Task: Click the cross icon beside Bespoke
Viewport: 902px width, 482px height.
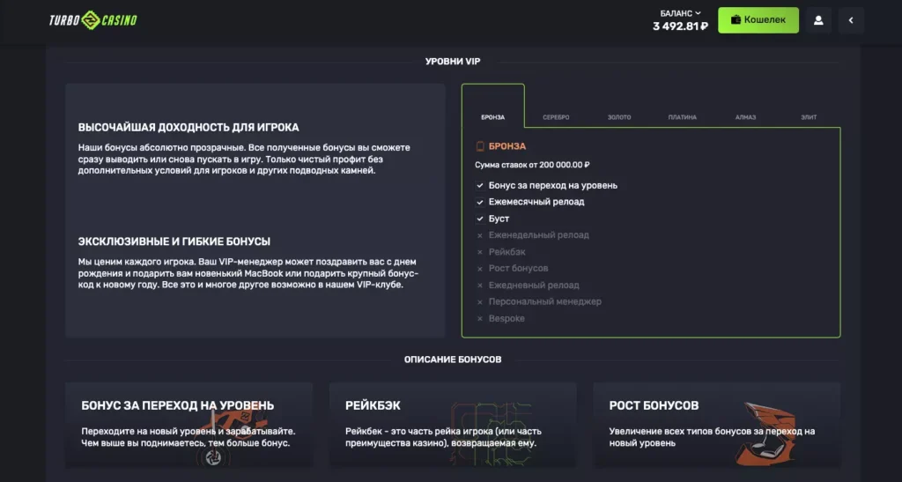Action: pyautogui.click(x=480, y=318)
